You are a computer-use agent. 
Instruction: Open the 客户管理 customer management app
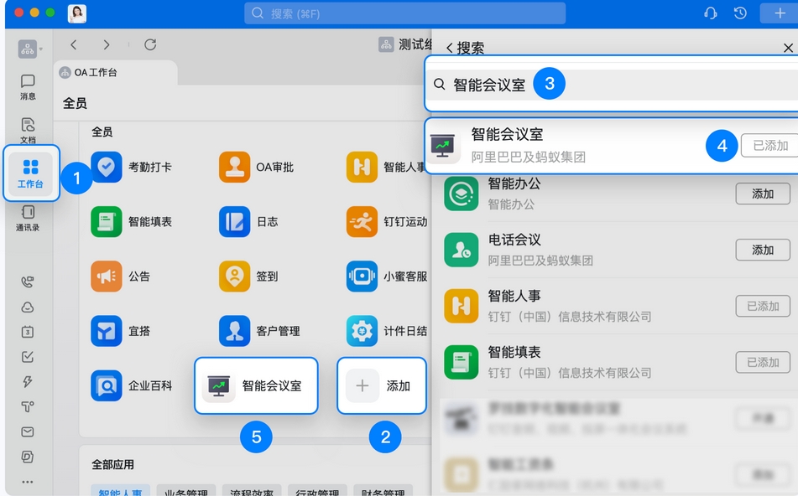[x=259, y=331]
